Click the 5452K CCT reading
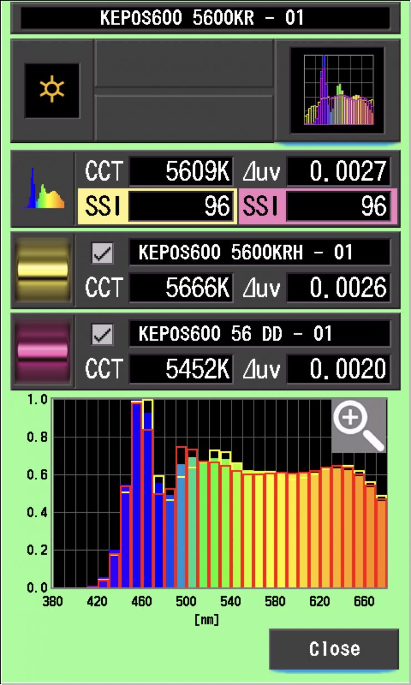Screen dimensions: 411x685 (x=181, y=369)
